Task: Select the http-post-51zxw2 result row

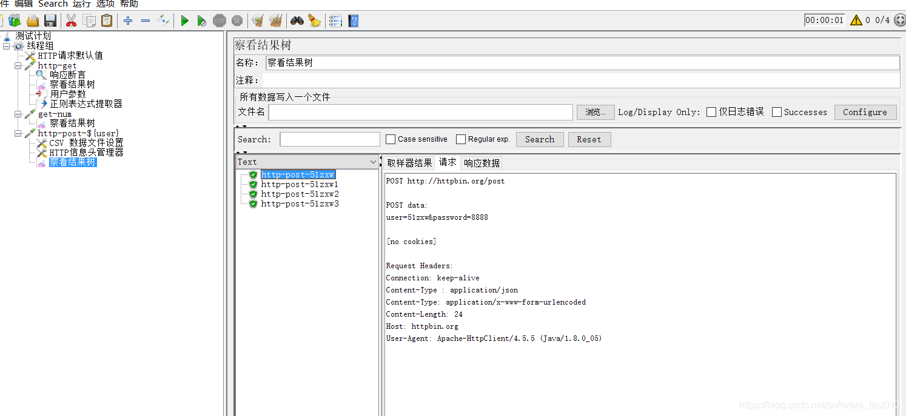Action: click(300, 194)
